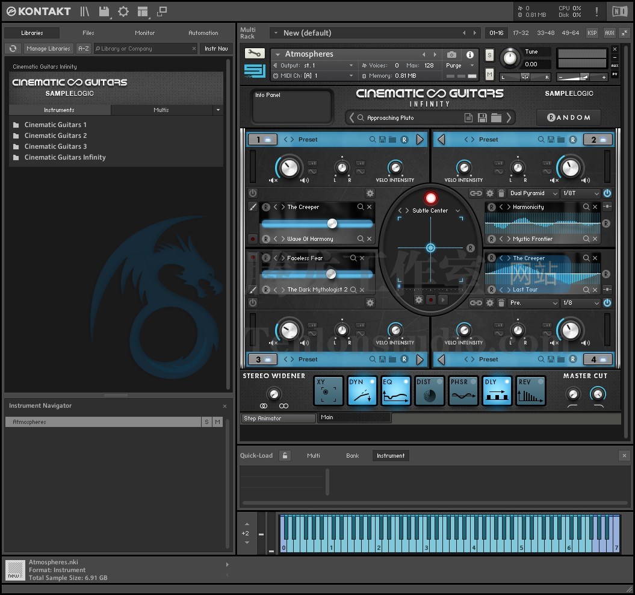Click the RANDOM button
Image resolution: width=635 pixels, height=595 pixels.
569,117
